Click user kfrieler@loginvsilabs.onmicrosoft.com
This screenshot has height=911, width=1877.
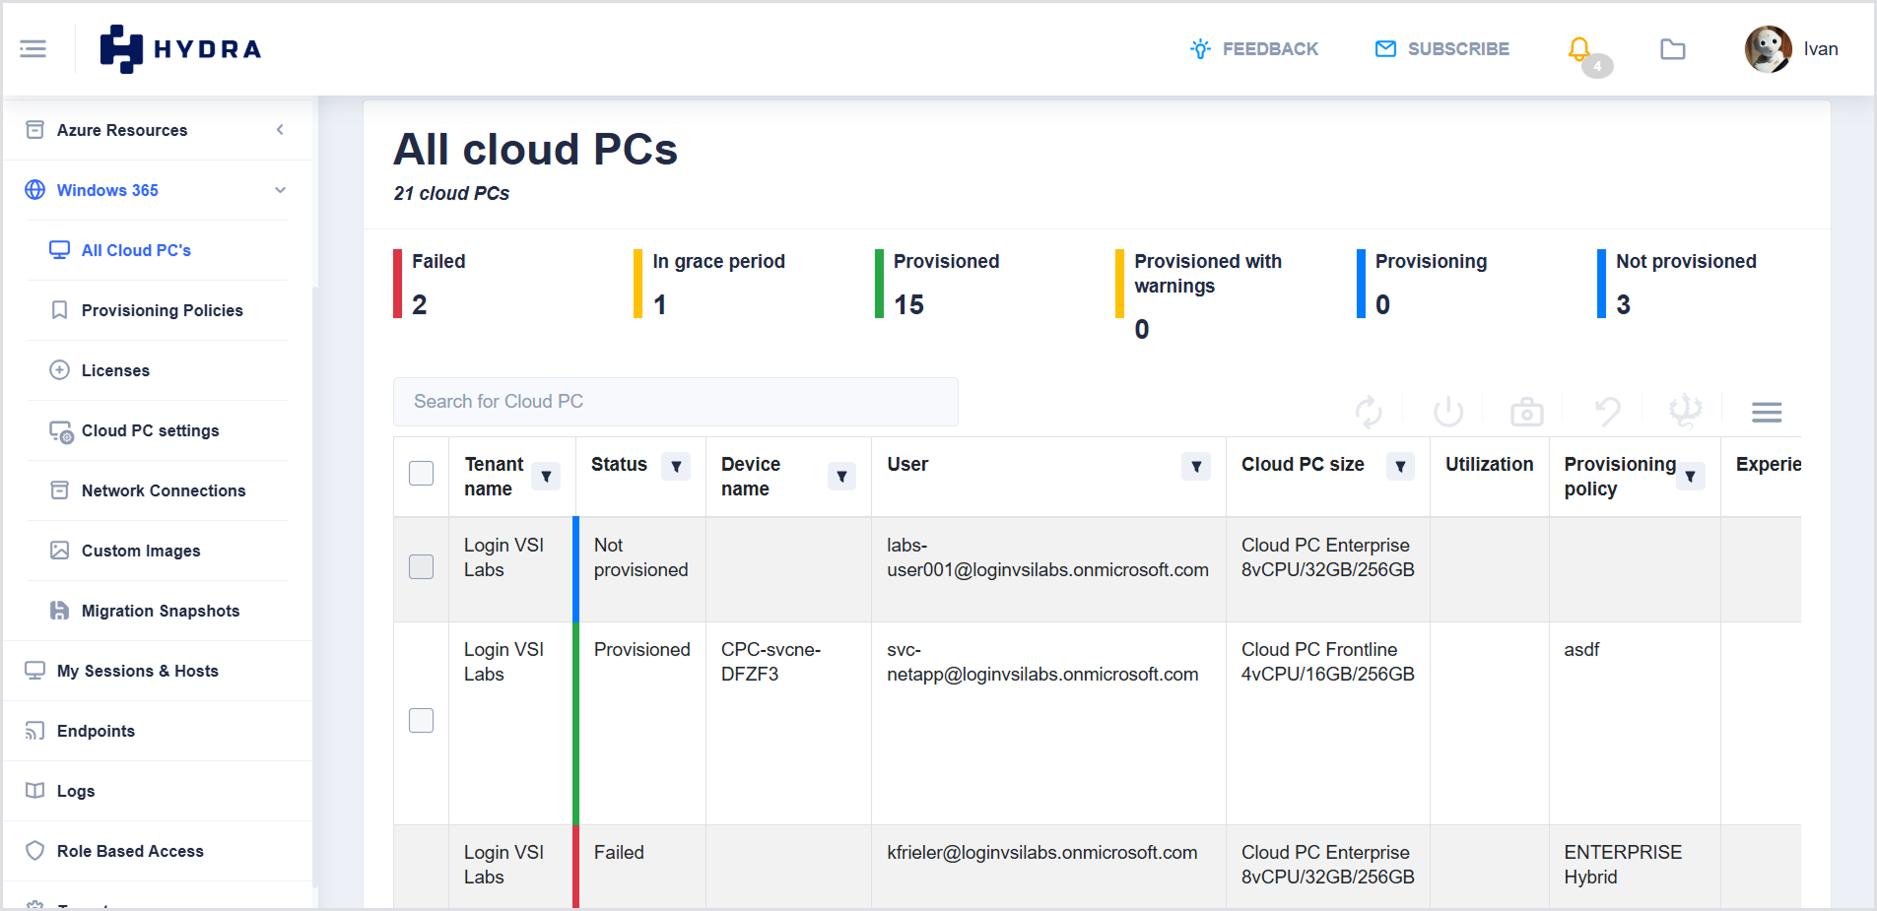pos(1042,853)
